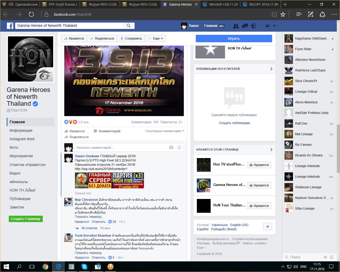Image resolution: width=340 pixels, height=272 pixels.
Task: Go back with the browser back arrow
Action: (x=6, y=14)
